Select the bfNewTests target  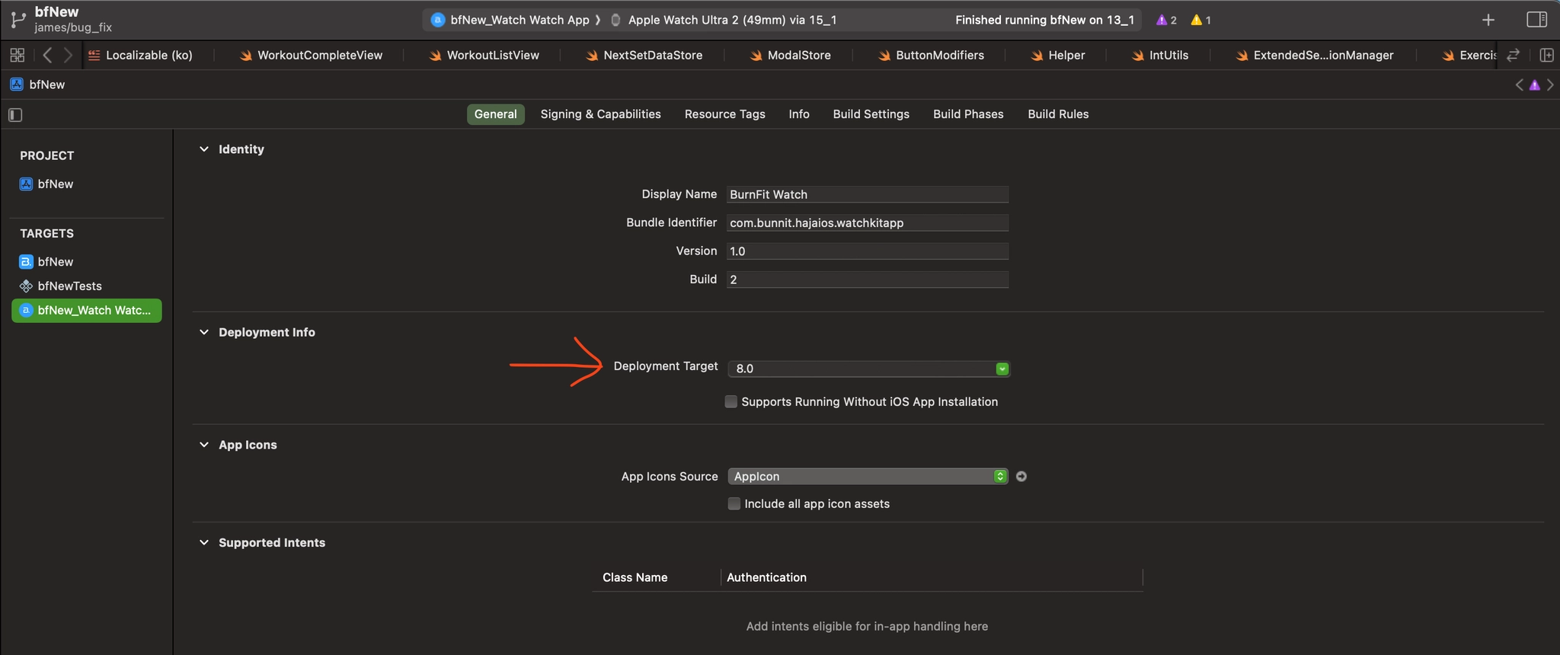pyautogui.click(x=69, y=286)
